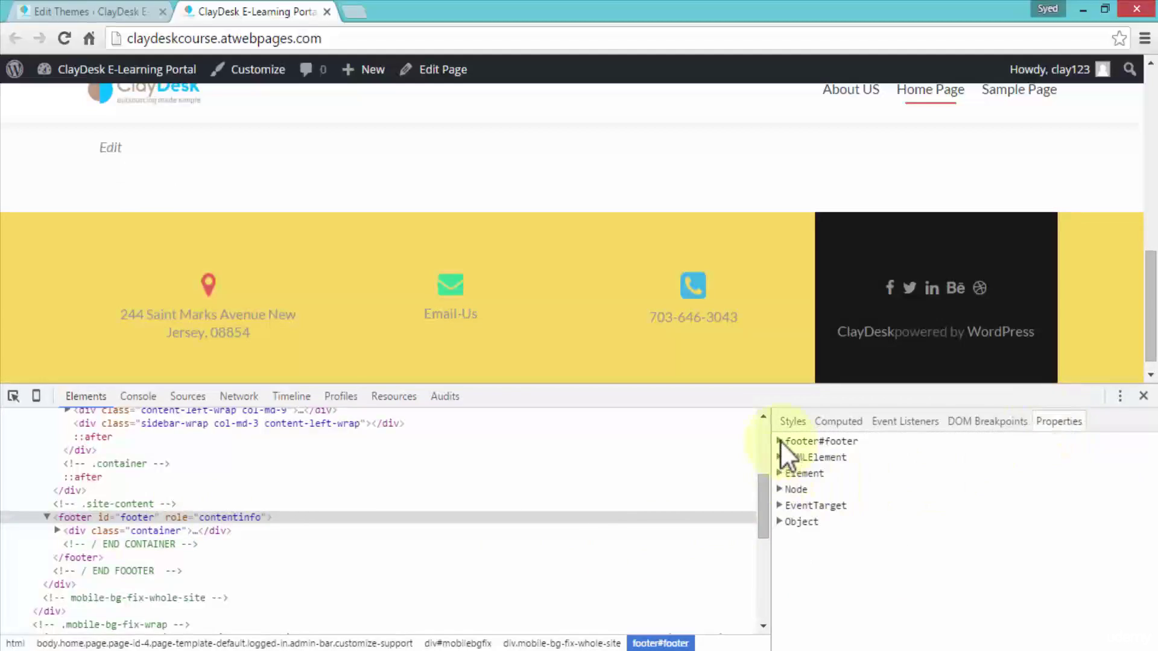Switch to the Computed sidebar tab

click(x=838, y=421)
